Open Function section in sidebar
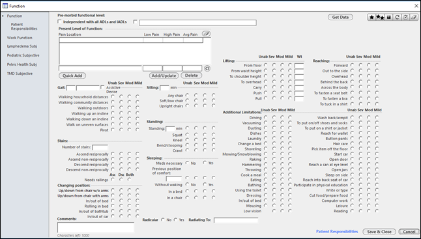 point(14,16)
